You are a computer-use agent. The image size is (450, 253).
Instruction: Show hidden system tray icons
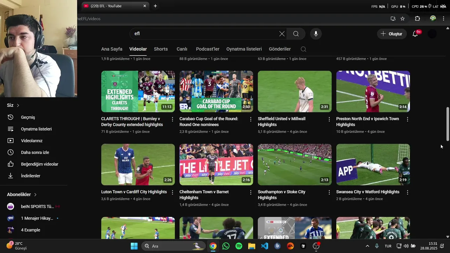click(x=367, y=246)
